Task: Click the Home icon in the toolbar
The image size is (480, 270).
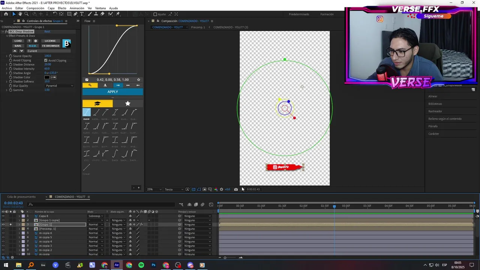Action: click(x=6, y=14)
